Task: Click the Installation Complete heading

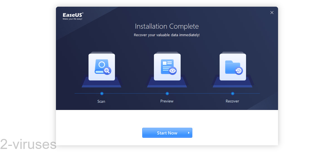Action: tap(167, 26)
